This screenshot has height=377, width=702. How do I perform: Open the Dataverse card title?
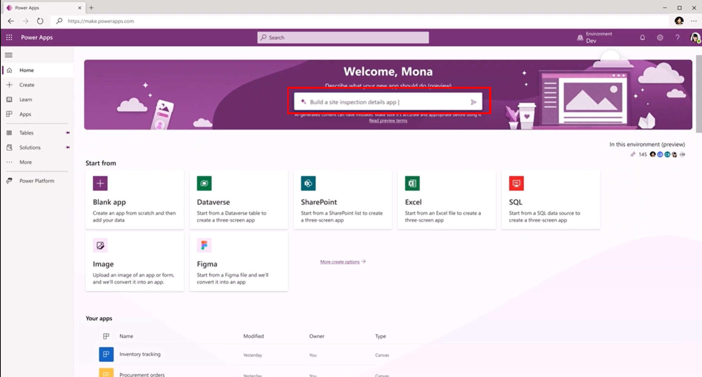213,202
